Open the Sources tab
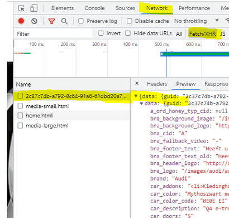This screenshot has width=229, height=218. pos(125,8)
